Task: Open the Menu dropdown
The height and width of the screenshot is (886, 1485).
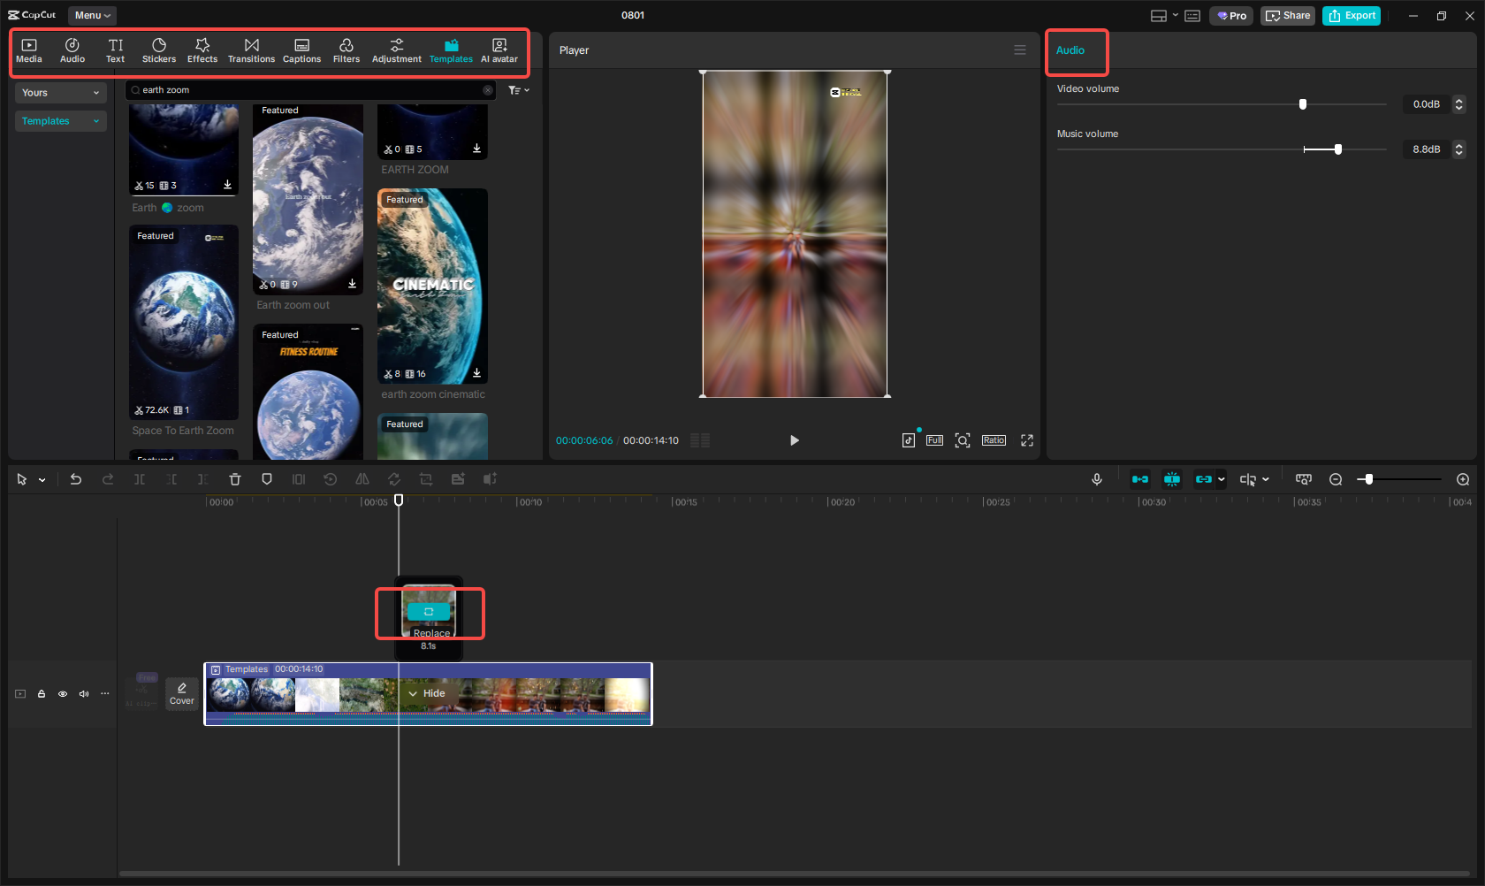Action: tap(92, 15)
